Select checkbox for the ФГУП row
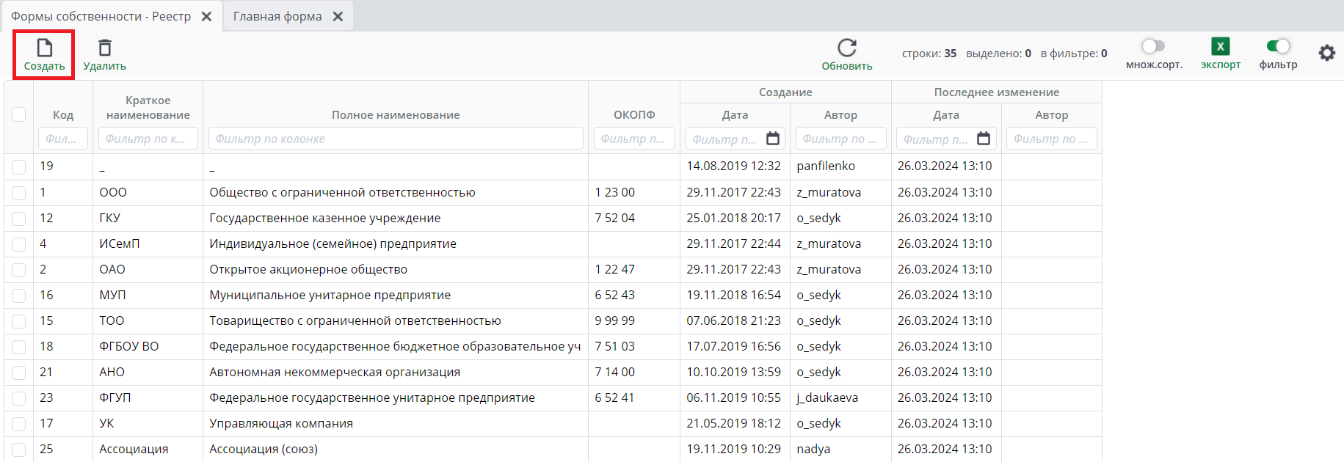 [x=19, y=398]
